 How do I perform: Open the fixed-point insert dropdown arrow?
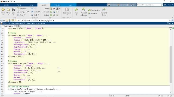tap(60, 8)
